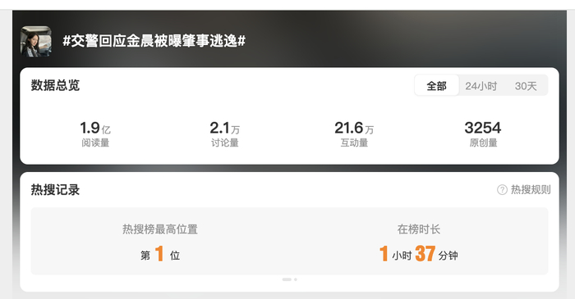Click the #交警回应金晨被曝肇事逃逸# topic title
This screenshot has height=299, width=575.
tap(154, 41)
